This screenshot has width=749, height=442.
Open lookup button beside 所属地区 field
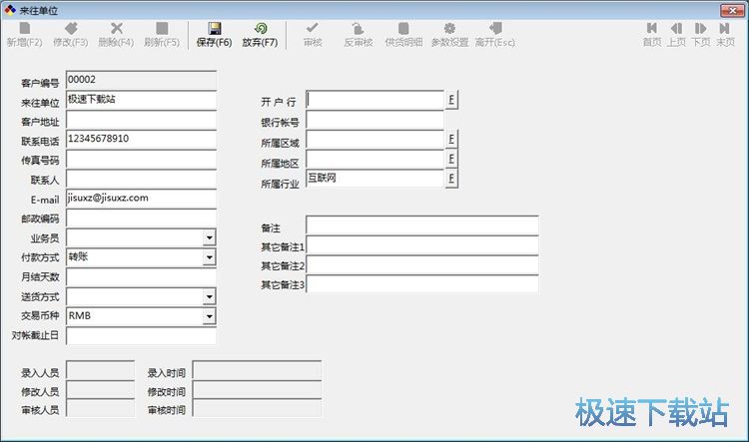[x=451, y=159]
